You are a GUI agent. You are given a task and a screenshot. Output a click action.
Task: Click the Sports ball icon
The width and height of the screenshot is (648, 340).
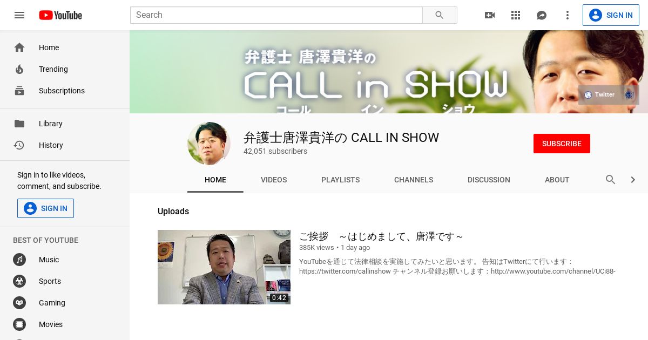coord(19,281)
